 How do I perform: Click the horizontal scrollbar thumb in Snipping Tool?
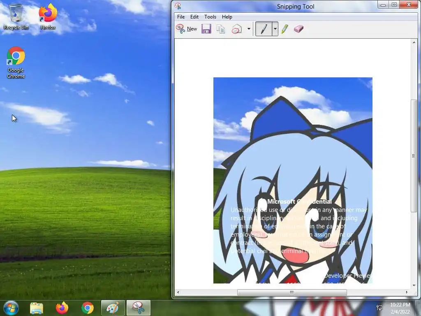(292, 292)
